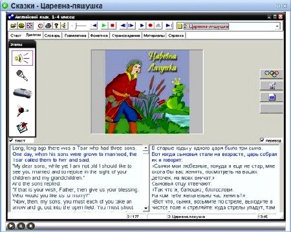The height and width of the screenshot is (232, 291).
Task: Click the question mark help icon
Action: click(x=56, y=26)
